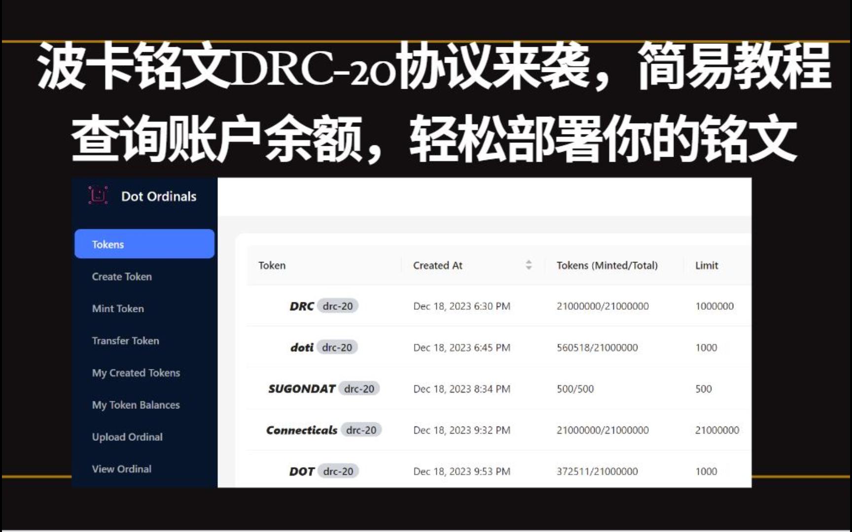Click the Created At column header
Viewport: 852px width, 532px height.
click(x=437, y=266)
